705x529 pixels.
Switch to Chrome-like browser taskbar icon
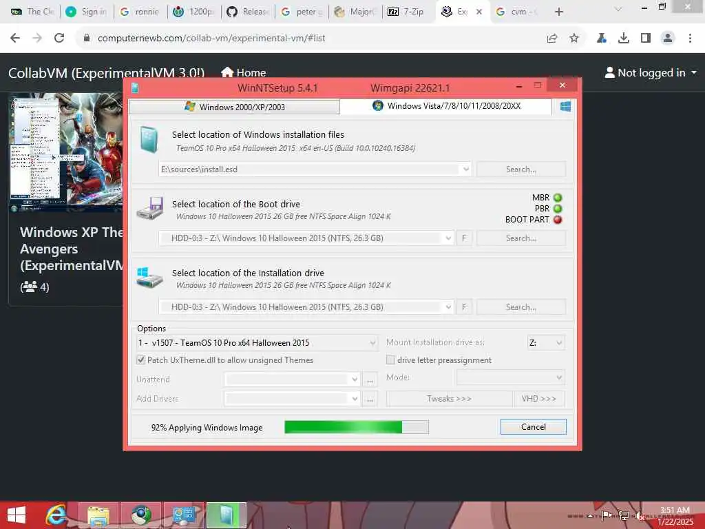pyautogui.click(x=141, y=515)
